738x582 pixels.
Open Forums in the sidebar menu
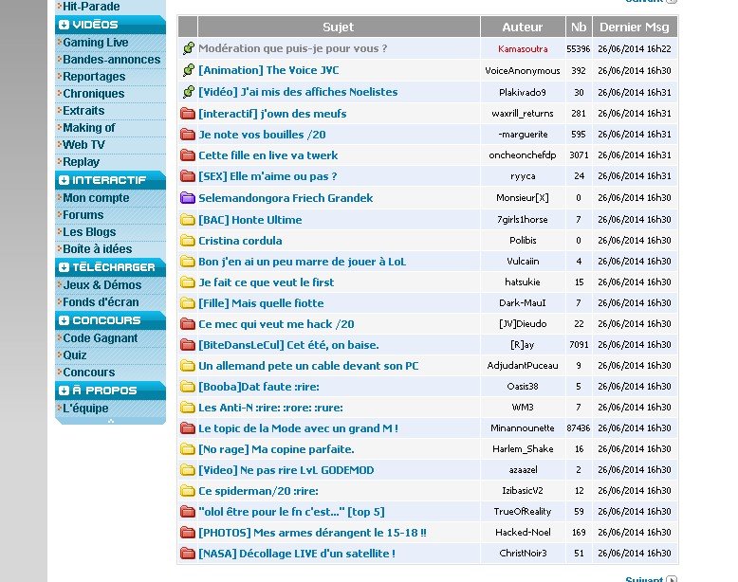[83, 215]
